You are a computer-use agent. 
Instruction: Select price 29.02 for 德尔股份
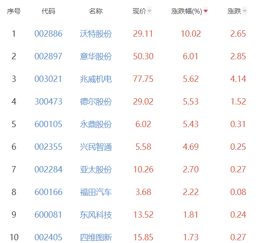(143, 101)
